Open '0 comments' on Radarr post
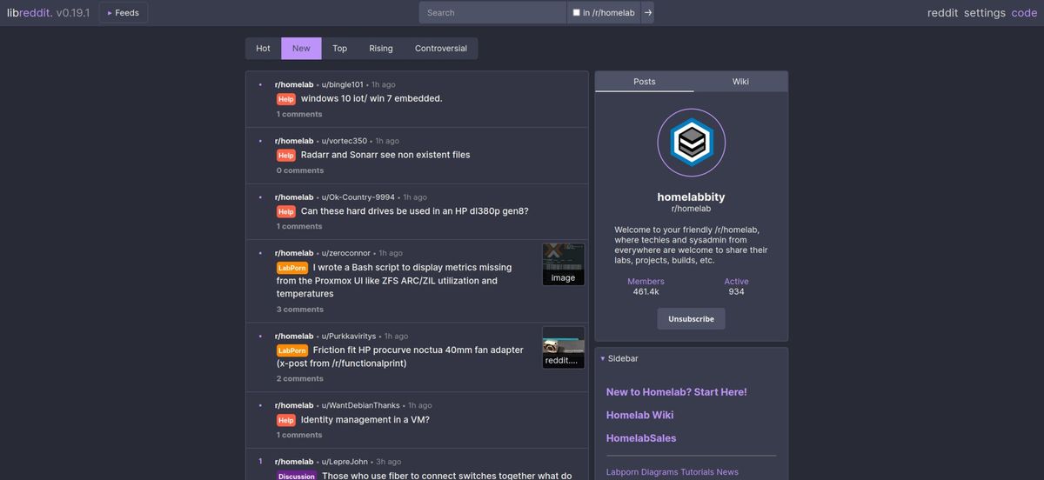 [300, 170]
